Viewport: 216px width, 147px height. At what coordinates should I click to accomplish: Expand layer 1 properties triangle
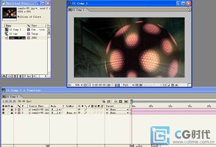coord(16,109)
